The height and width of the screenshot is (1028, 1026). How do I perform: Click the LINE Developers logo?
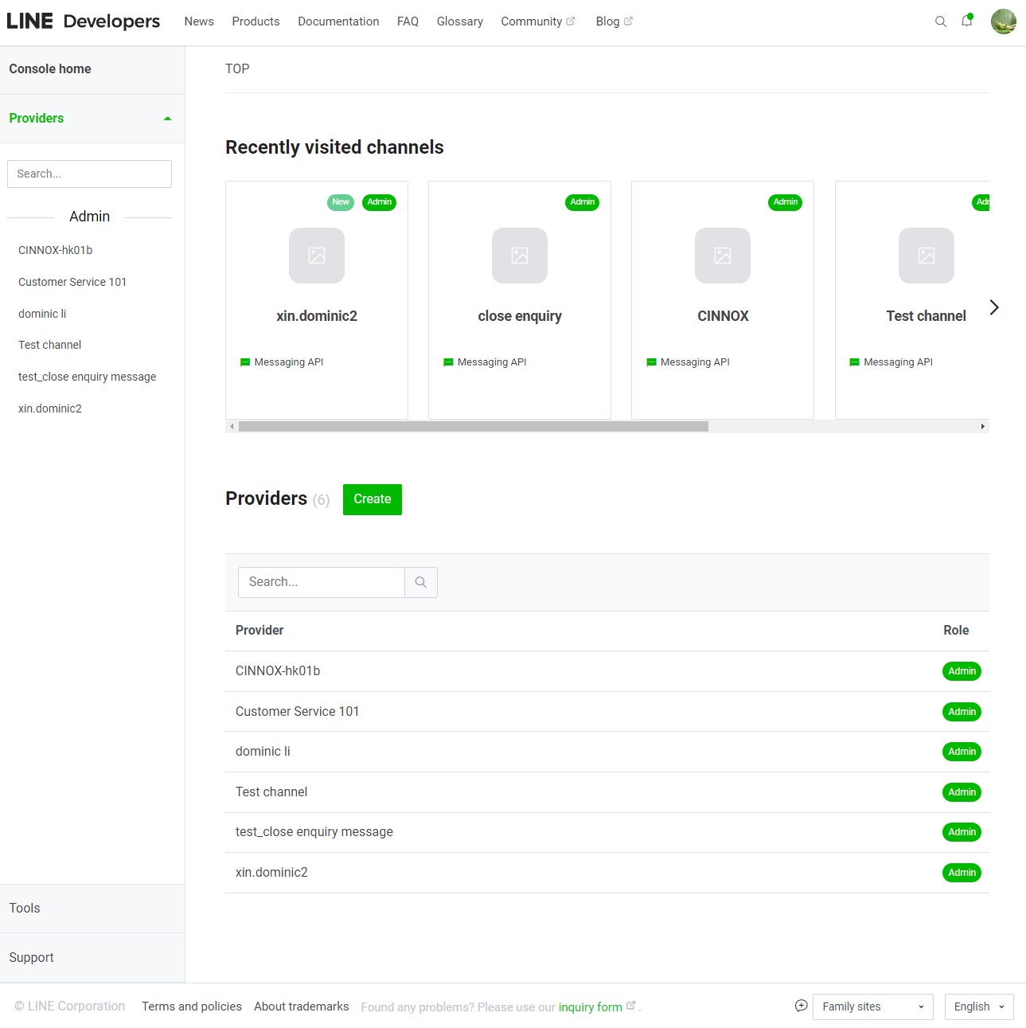pos(83,21)
